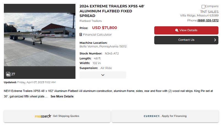Click the Belle Vernon, Pennsylvania machine location
Image resolution: width=222 pixels, height=127 pixels.
coord(103,47)
